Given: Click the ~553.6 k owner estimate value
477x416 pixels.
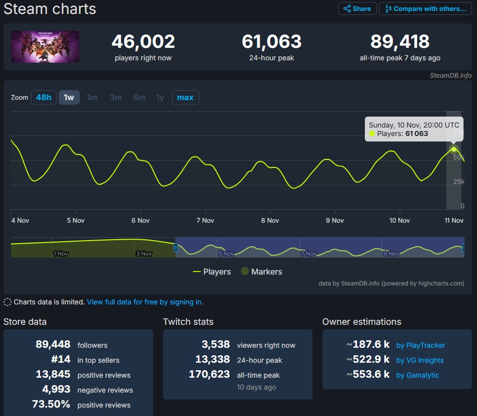Looking at the screenshot, I should pos(368,374).
